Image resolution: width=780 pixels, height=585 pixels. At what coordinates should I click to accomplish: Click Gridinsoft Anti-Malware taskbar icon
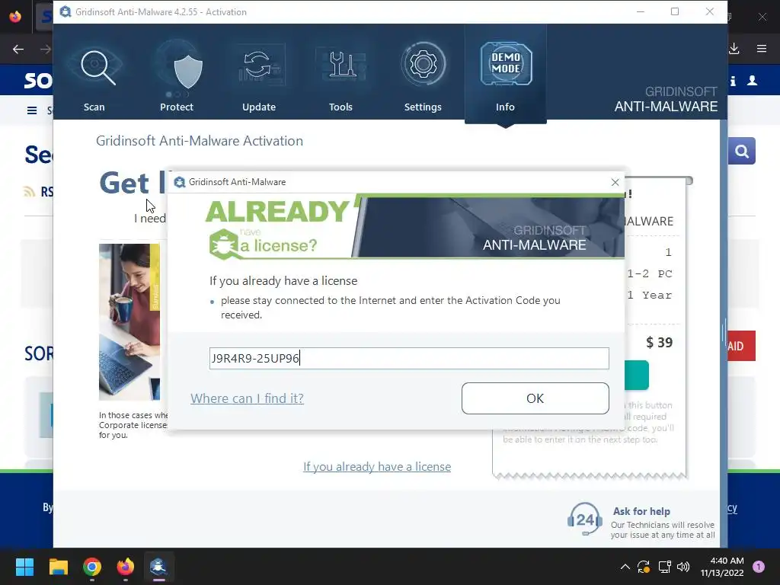coord(158,567)
